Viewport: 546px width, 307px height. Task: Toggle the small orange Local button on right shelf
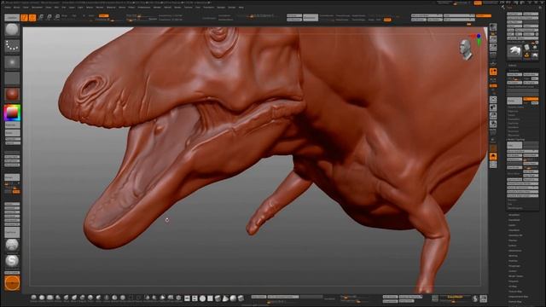point(493,85)
